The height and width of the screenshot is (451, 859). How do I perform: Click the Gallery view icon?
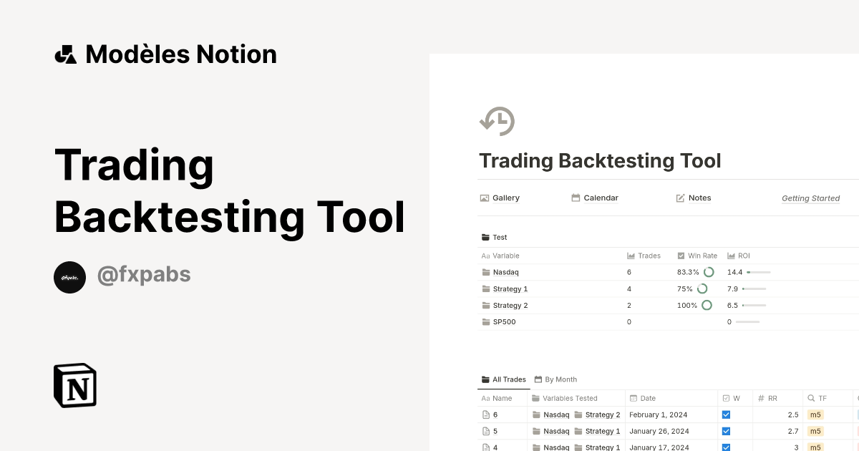click(x=483, y=198)
